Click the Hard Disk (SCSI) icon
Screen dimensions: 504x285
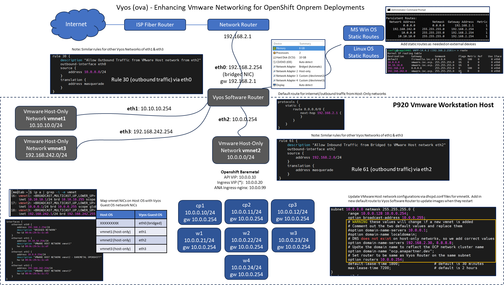coord(275,58)
